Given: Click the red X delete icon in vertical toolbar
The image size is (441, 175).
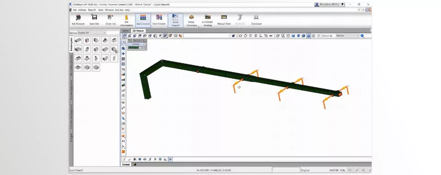Looking at the screenshot, I should [x=123, y=129].
